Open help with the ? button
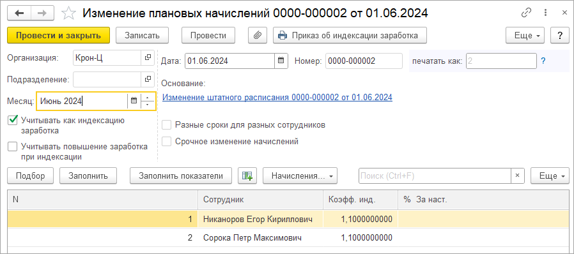 point(560,36)
